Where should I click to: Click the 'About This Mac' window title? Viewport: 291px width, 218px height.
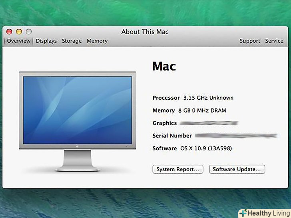(x=145, y=32)
